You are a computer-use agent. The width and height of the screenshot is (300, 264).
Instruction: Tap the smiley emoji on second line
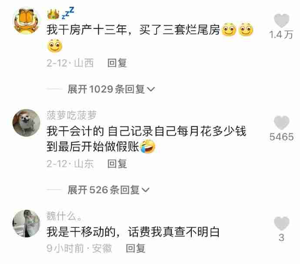(55, 46)
